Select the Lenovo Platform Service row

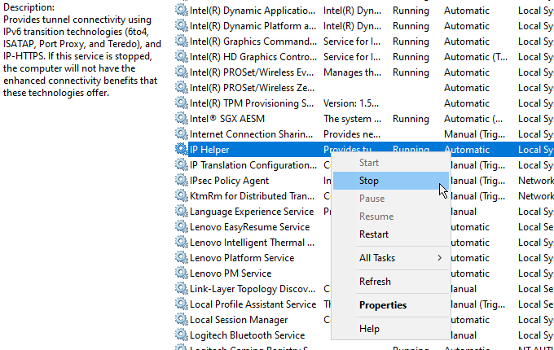[x=242, y=258]
